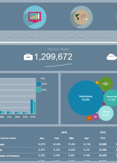Click the 1,299,672 stayover nights value
117x163 pixels.
[x=53, y=57]
